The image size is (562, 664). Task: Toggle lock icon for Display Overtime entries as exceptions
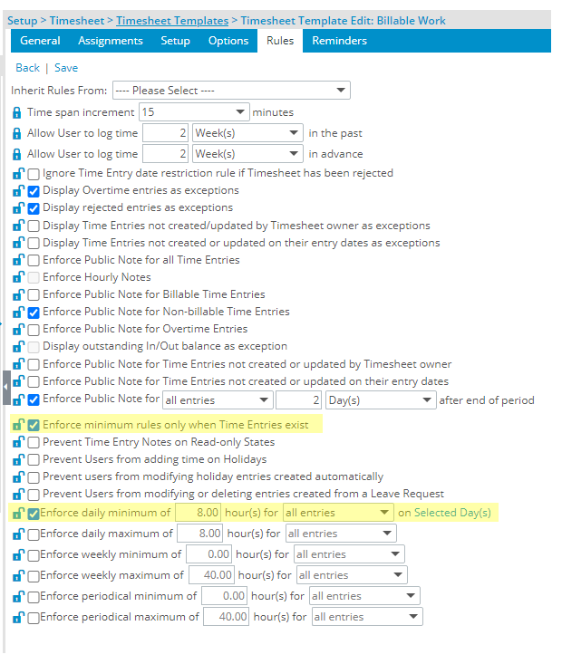pos(18,190)
